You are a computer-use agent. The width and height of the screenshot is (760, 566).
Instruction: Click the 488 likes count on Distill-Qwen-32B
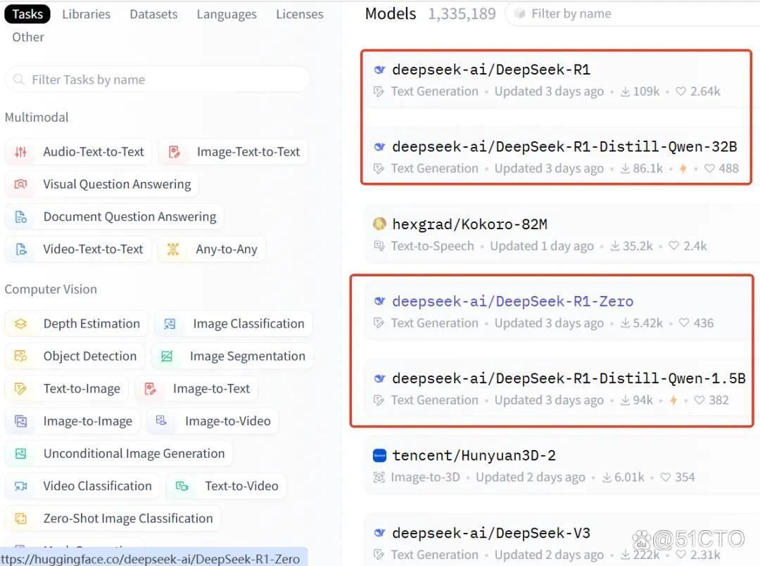(x=728, y=169)
